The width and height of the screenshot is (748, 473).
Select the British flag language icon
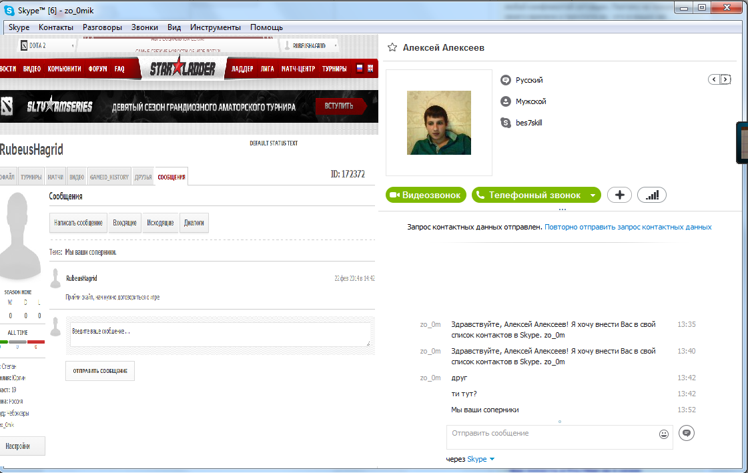[370, 69]
